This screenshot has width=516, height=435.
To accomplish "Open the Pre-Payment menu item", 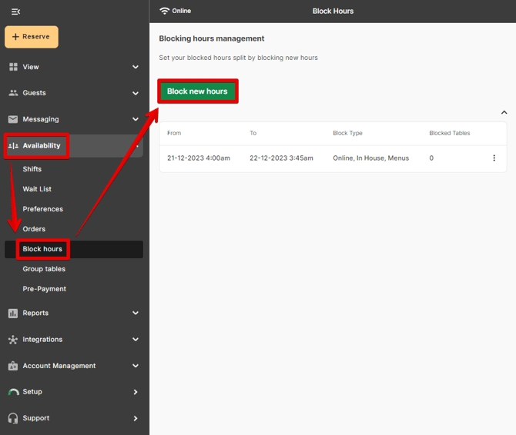I will [45, 289].
